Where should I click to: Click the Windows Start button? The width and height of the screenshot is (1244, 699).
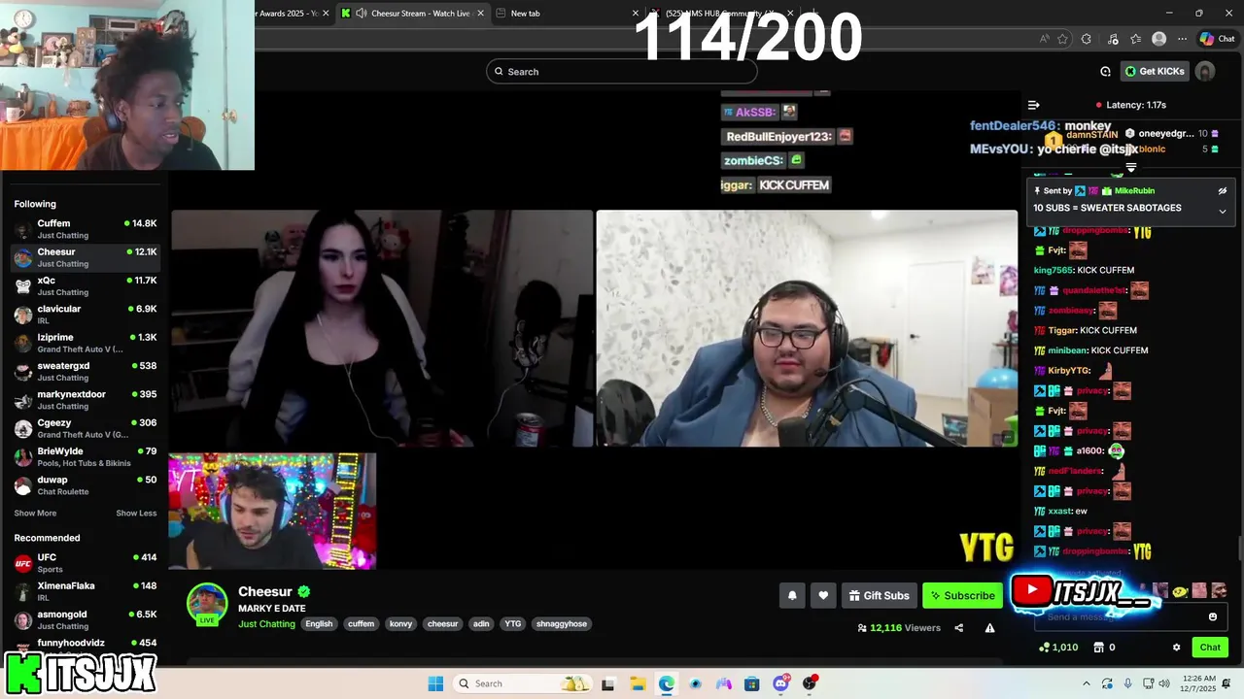click(x=435, y=683)
